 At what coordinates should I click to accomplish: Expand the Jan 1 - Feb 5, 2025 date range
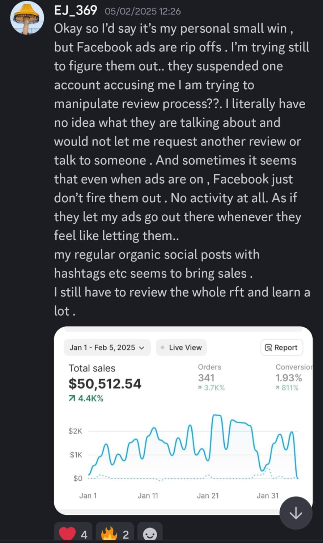click(x=107, y=348)
